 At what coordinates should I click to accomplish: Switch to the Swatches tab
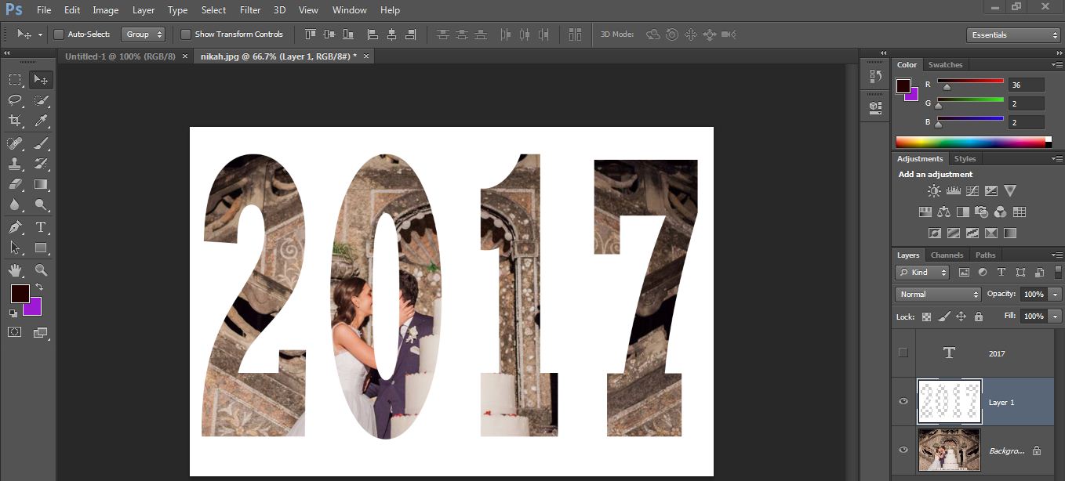pyautogui.click(x=945, y=64)
